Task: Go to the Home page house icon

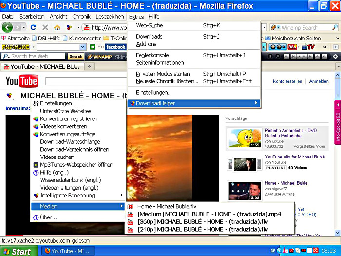Action: point(57,27)
